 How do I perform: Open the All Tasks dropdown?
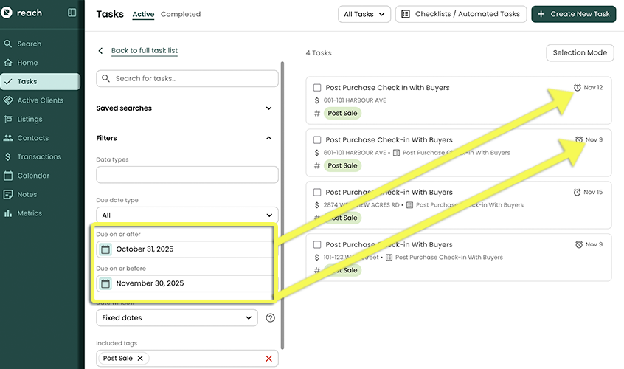(x=364, y=14)
